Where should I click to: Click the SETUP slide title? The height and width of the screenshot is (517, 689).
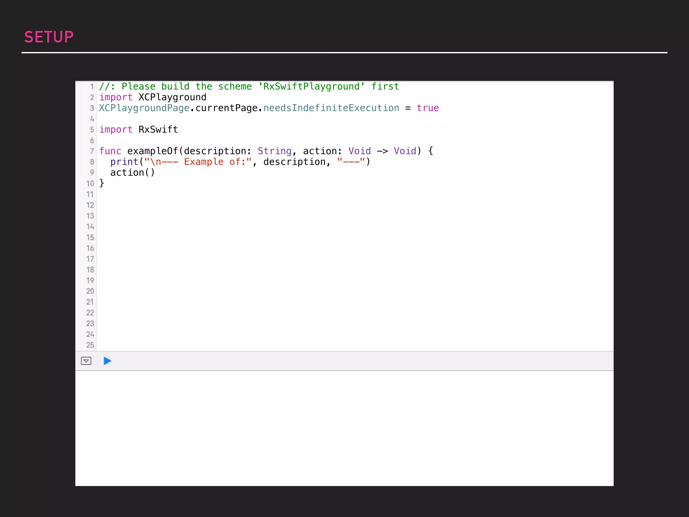pyautogui.click(x=49, y=37)
